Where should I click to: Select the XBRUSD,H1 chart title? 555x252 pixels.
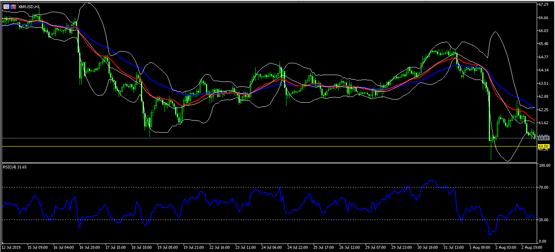click(x=29, y=6)
